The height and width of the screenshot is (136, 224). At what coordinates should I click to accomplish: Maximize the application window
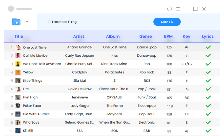click(195, 9)
